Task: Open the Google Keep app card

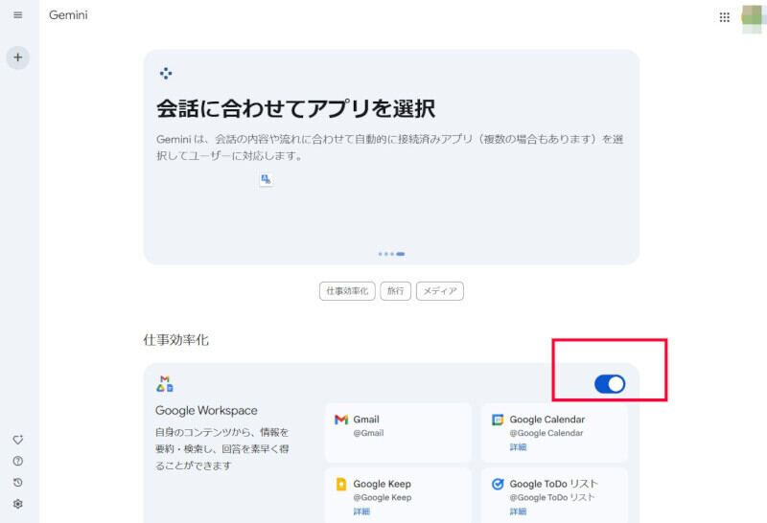Action: tap(398, 495)
